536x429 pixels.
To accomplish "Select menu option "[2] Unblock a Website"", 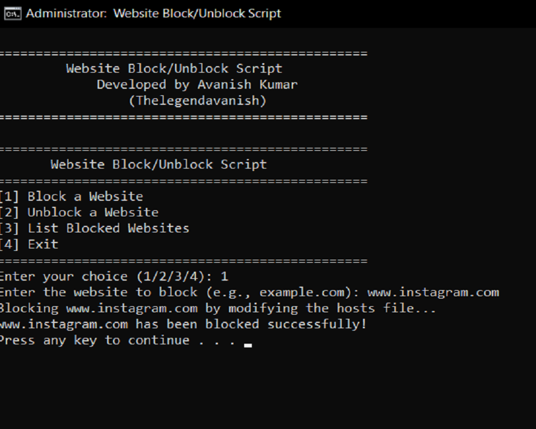I will click(x=79, y=213).
